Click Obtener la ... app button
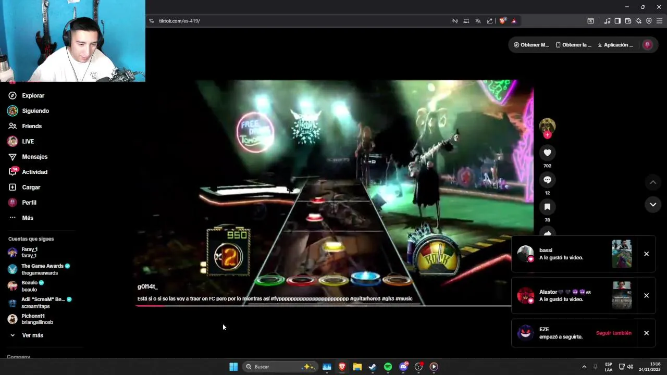This screenshot has height=375, width=667. 574,45
